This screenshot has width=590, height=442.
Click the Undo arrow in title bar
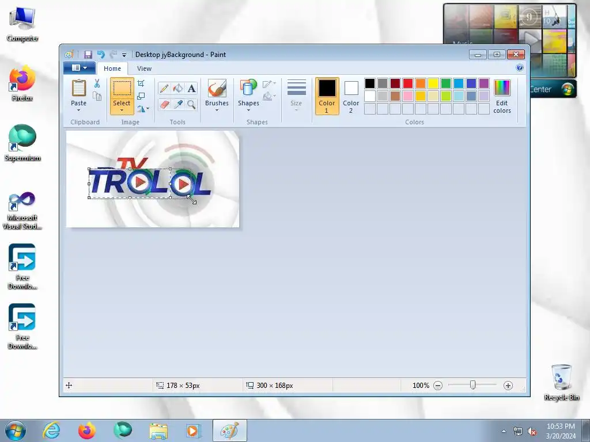(101, 55)
